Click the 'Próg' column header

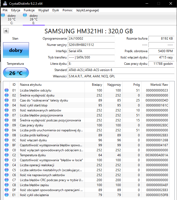132,85
